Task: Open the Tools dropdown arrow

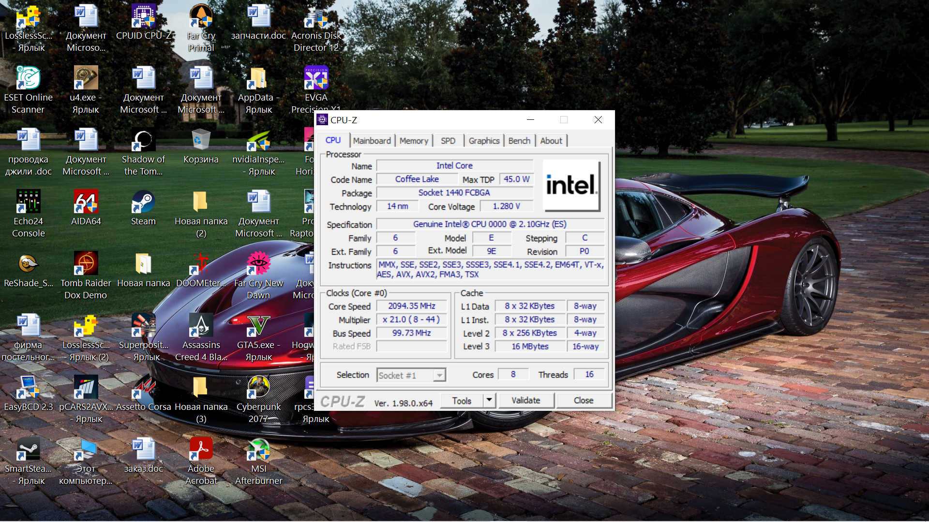Action: pyautogui.click(x=489, y=400)
